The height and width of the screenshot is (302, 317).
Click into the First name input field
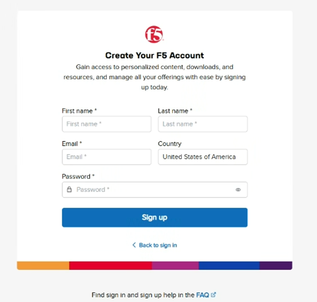107,124
